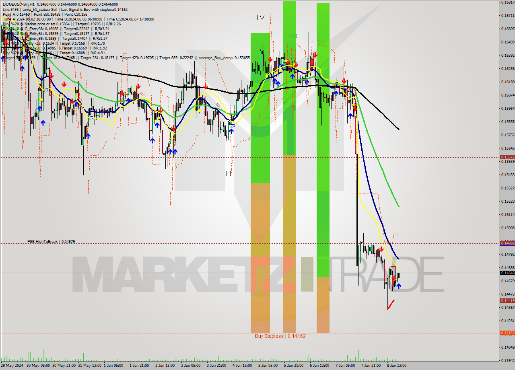Click the 0.14261 price axis label
The height and width of the screenshot is (370, 515).
[x=507, y=321]
